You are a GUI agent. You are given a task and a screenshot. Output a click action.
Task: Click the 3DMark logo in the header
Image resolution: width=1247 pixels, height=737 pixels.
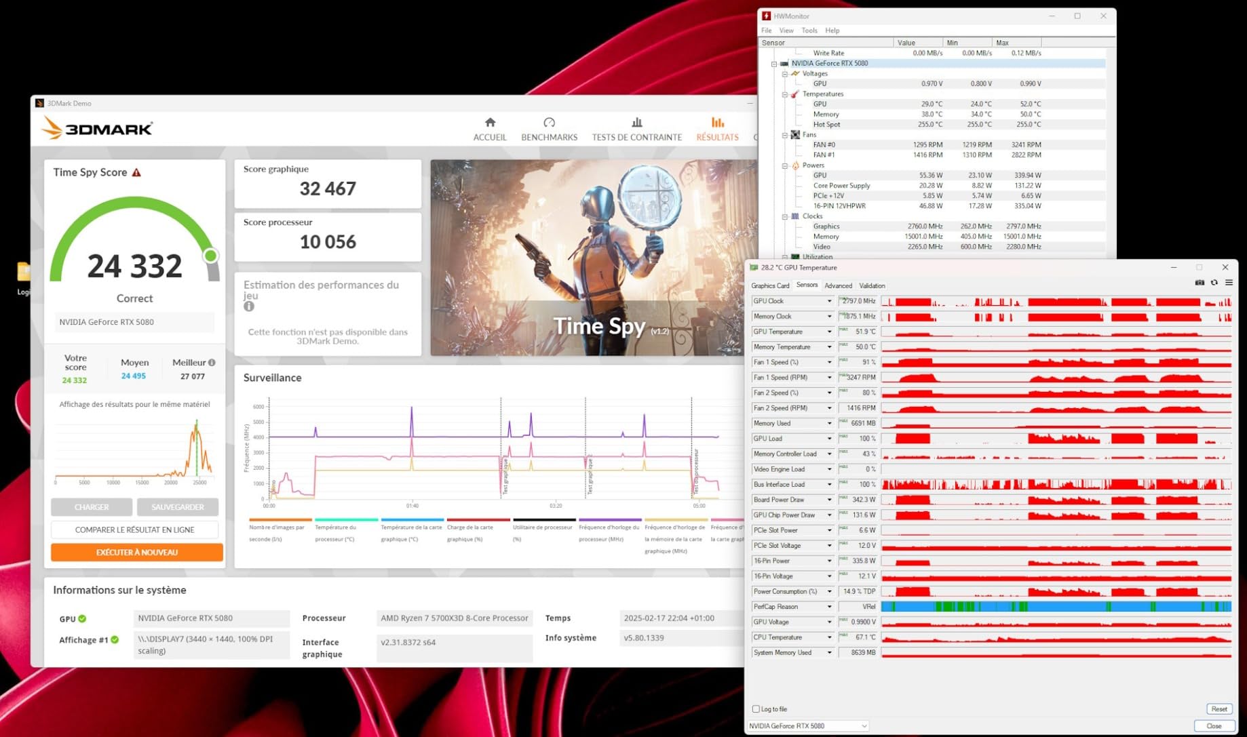pos(97,128)
